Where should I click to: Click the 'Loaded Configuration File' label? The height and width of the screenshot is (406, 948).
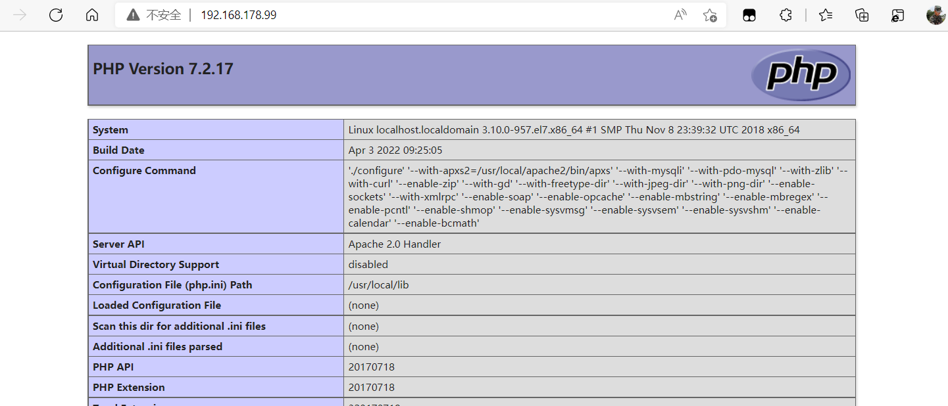[157, 305]
